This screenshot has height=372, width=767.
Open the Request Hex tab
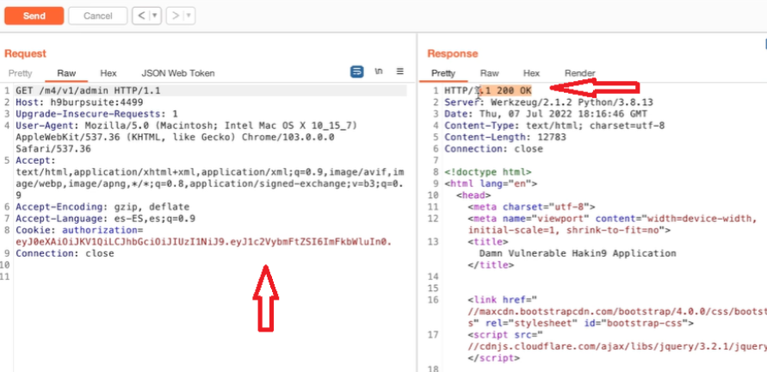pyautogui.click(x=108, y=73)
